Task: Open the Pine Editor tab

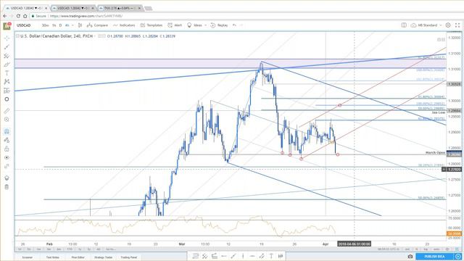Action: pyautogui.click(x=78, y=257)
